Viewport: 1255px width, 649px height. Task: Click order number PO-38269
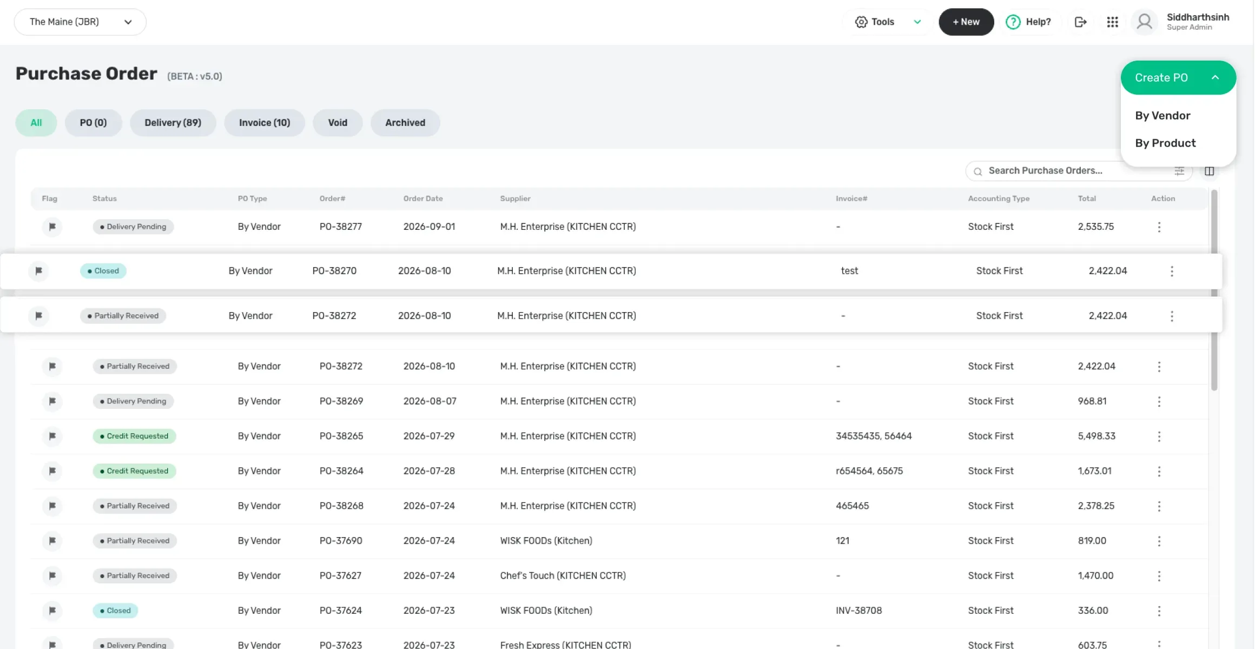click(x=341, y=401)
